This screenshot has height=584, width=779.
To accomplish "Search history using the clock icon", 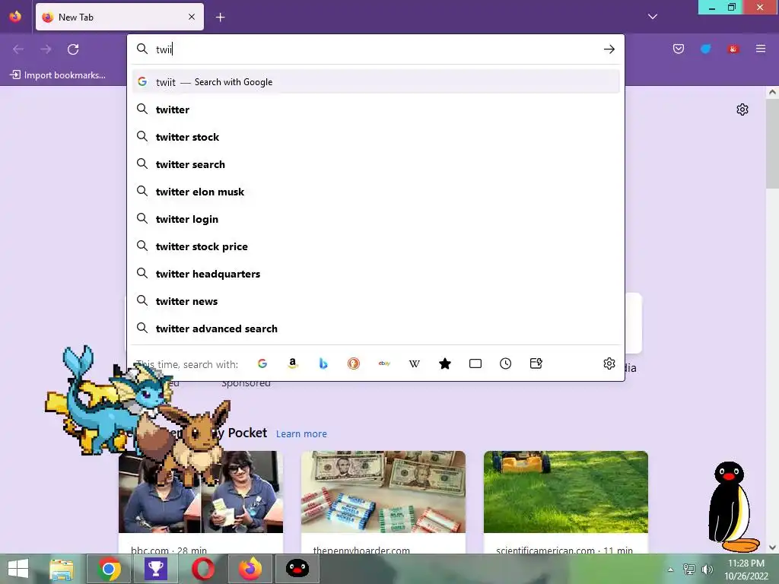I will point(505,363).
